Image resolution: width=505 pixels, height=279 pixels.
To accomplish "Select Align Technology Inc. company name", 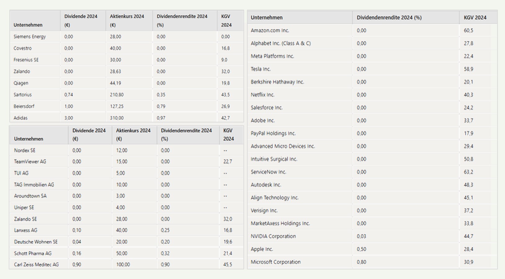I will (x=275, y=198).
